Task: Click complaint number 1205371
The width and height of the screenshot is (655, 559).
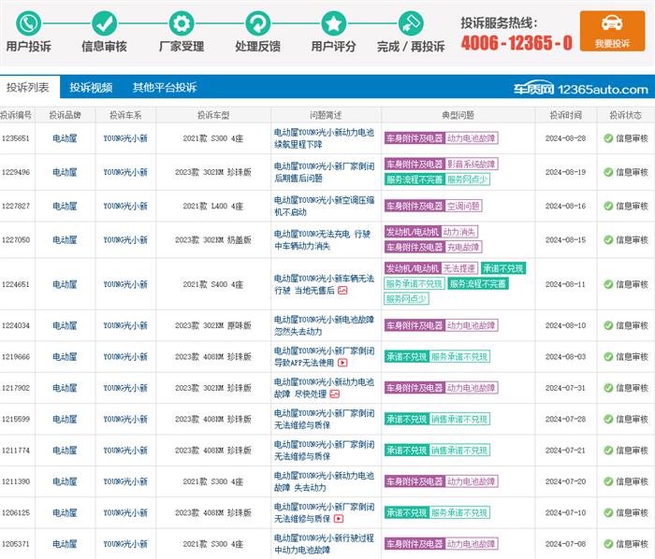Action: coord(16,543)
